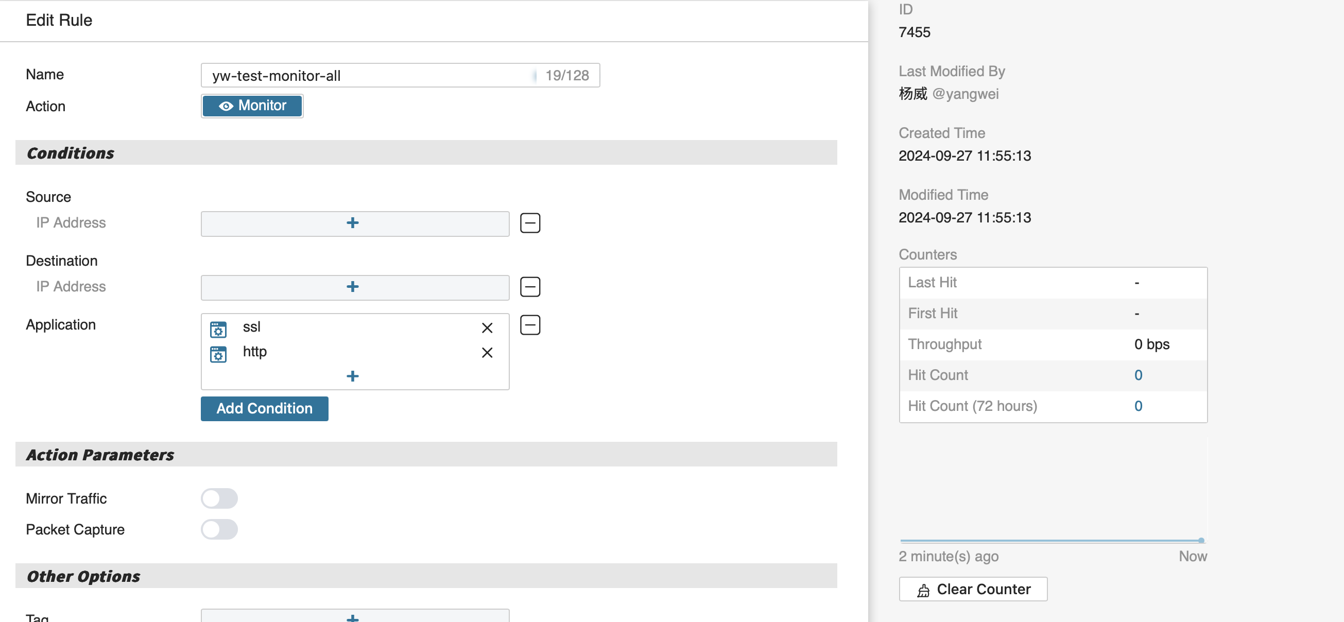Image resolution: width=1344 pixels, height=622 pixels.
Task: Click the Add Condition button
Action: pyautogui.click(x=264, y=408)
